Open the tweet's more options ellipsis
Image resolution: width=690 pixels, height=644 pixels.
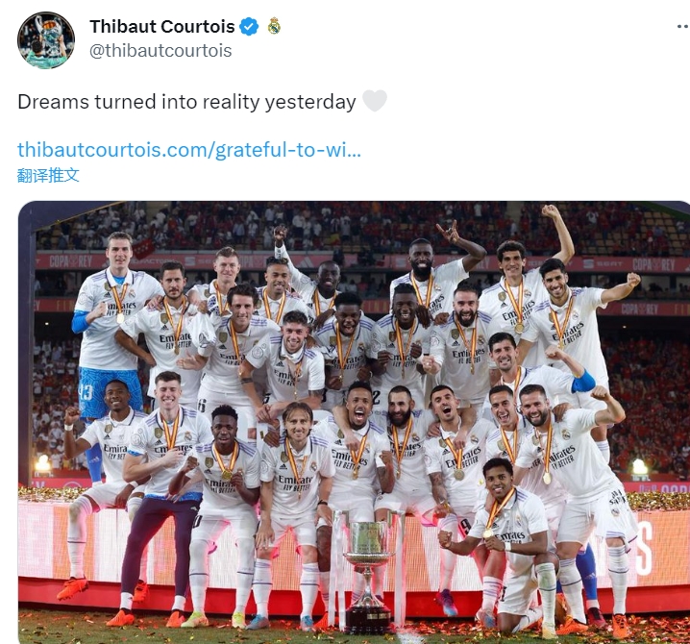point(683,26)
